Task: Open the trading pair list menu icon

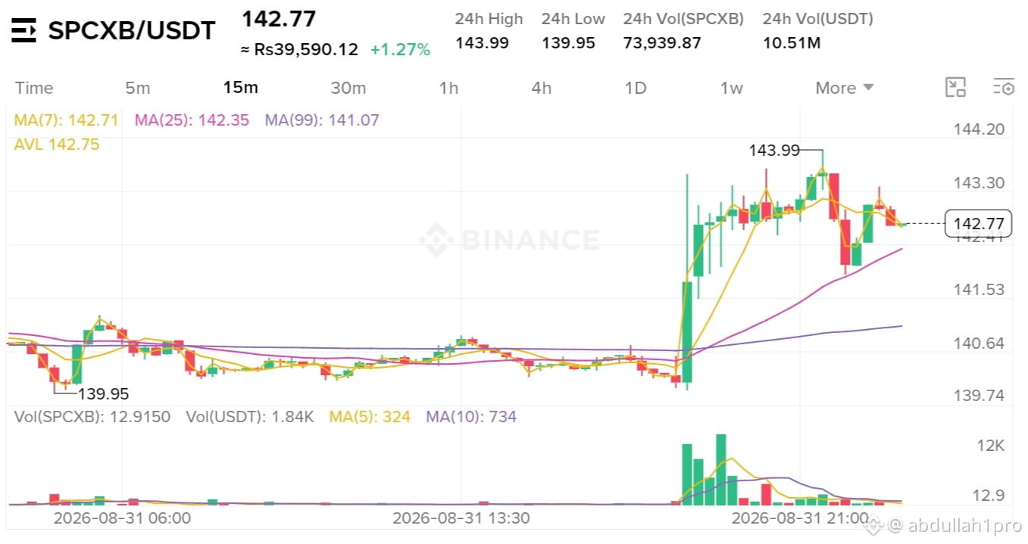Action: (x=24, y=30)
